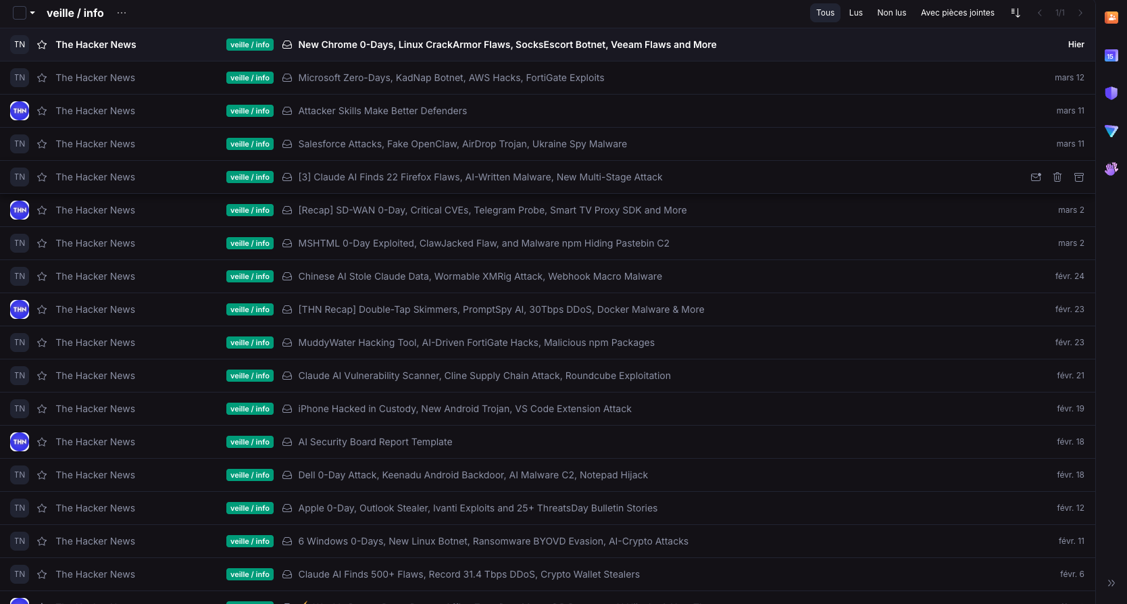Screen dimensions: 1127x604
Task: Open the security shield side panel icon
Action: point(1111,93)
